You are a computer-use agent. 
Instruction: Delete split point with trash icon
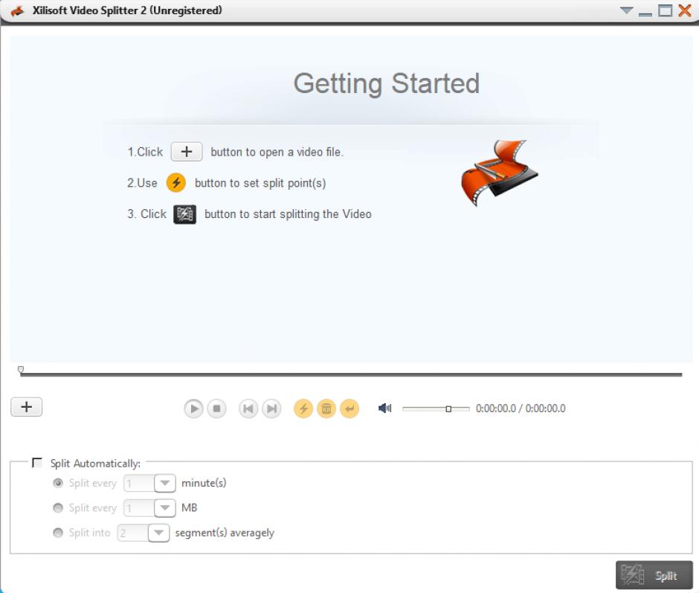pos(326,408)
